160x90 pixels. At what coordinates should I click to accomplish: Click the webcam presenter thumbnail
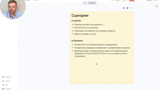pos(13,9)
